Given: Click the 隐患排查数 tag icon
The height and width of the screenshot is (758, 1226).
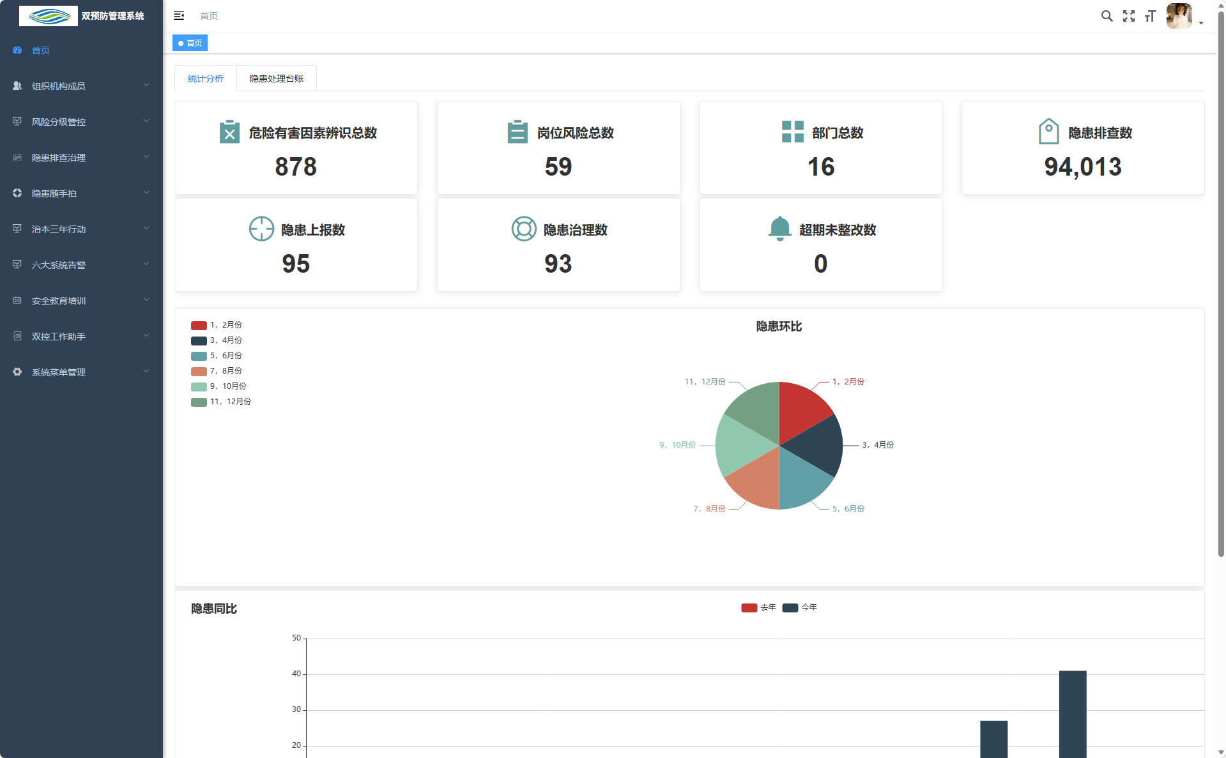Looking at the screenshot, I should [x=1048, y=132].
